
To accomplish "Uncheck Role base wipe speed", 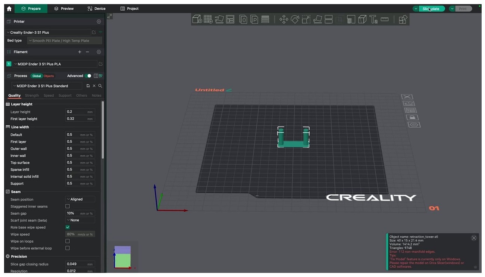I will (x=68, y=227).
